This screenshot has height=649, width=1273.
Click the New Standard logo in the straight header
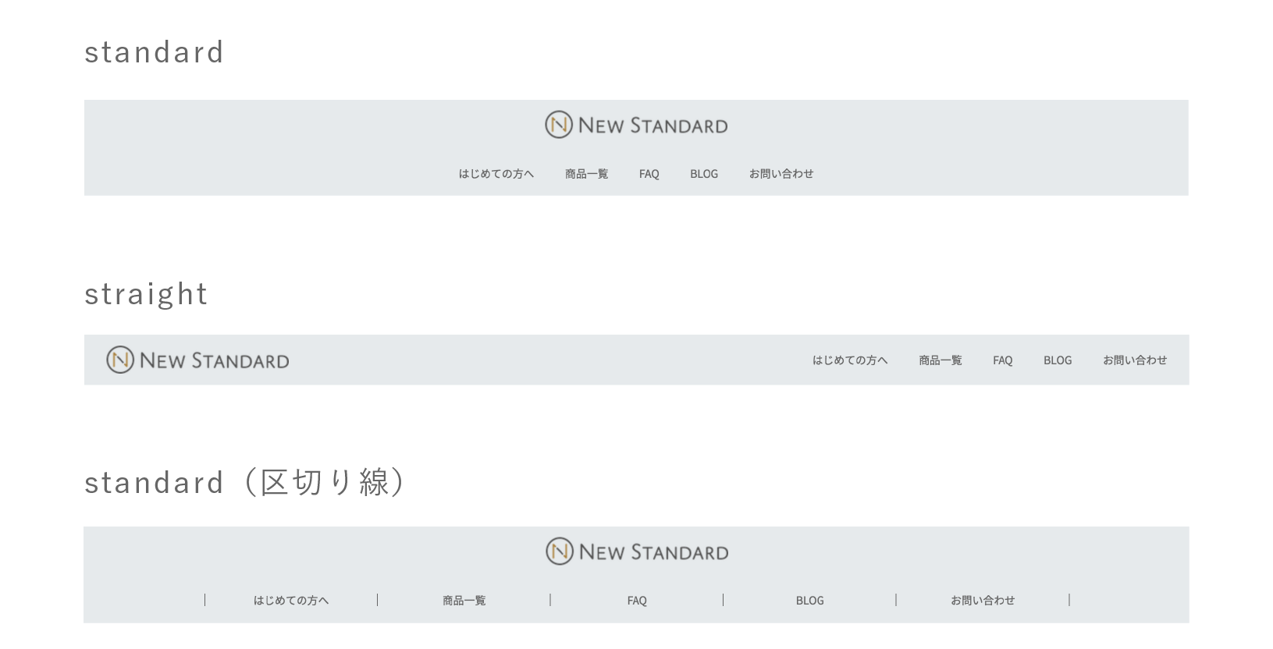pos(197,360)
